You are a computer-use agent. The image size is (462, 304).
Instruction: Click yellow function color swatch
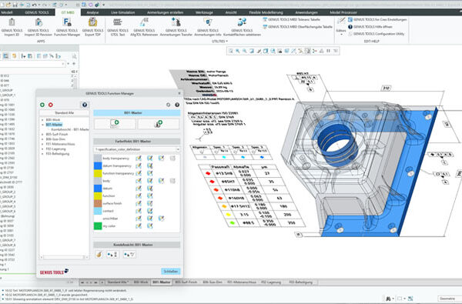coord(98,196)
